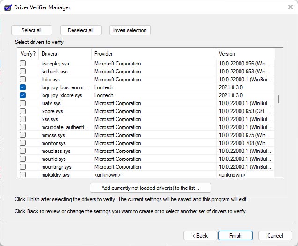Check the mpksldrv.sys checkbox

22,174
